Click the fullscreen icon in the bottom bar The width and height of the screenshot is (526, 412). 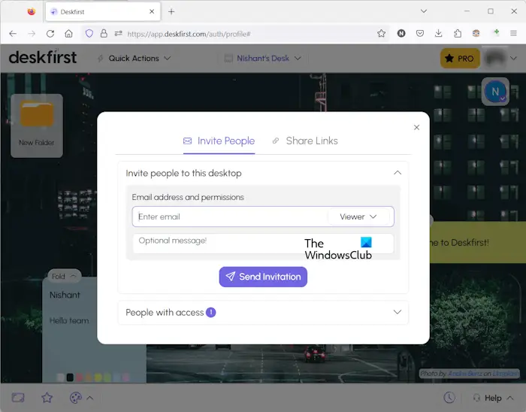pos(18,398)
